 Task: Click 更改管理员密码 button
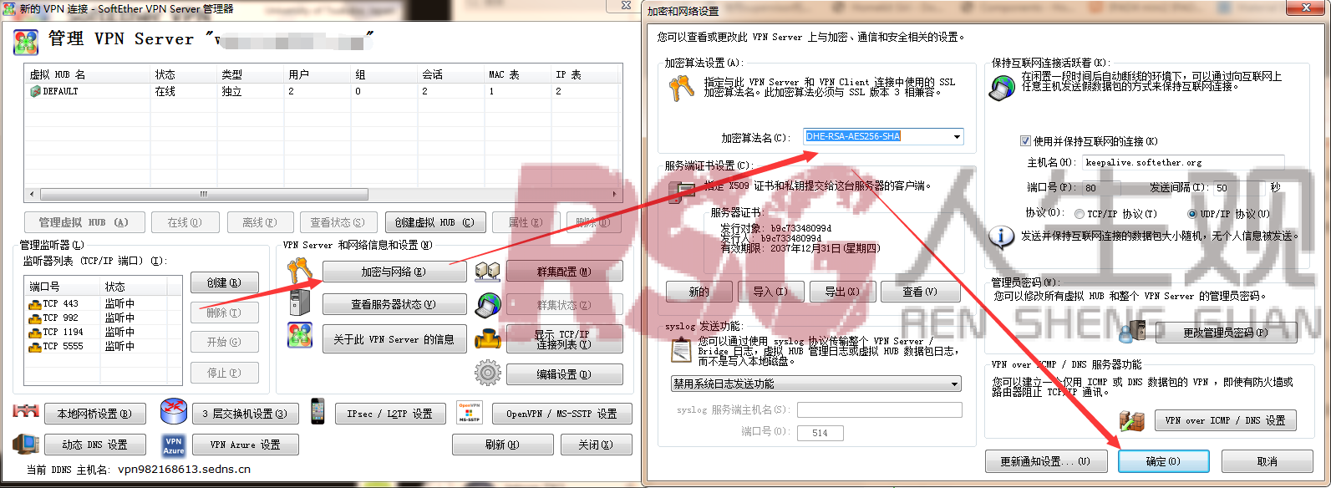pyautogui.click(x=1226, y=333)
